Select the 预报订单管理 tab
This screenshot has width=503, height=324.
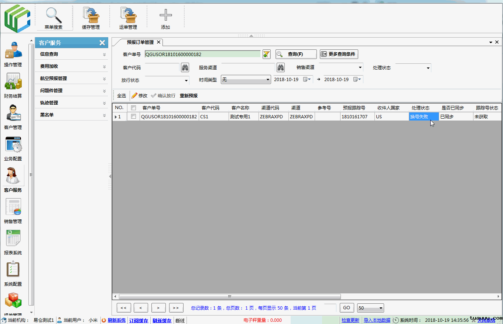(x=140, y=42)
